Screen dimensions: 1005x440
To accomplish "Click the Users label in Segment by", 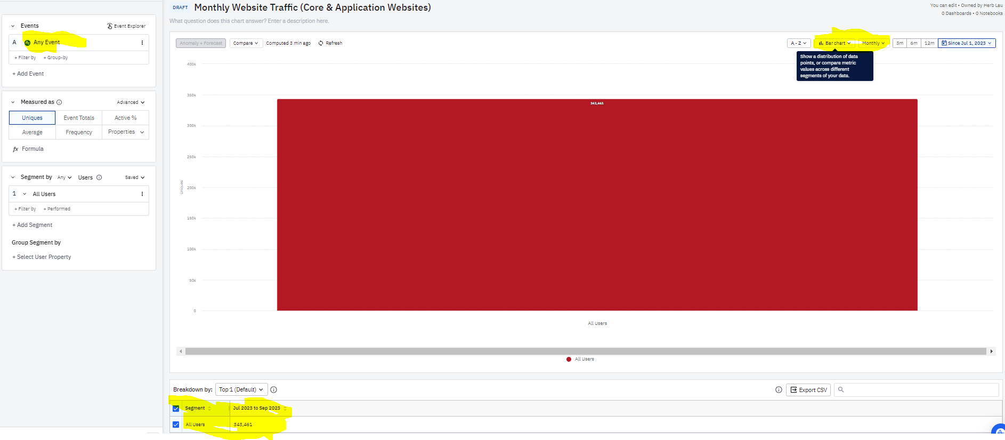I will [85, 177].
